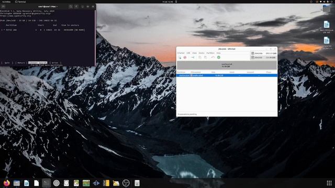Select the first device in GParted device list
This screenshot has width=335, height=188.
(264, 53)
